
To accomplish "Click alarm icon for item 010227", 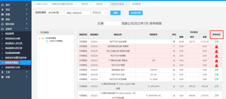I will pyautogui.click(x=216, y=60).
